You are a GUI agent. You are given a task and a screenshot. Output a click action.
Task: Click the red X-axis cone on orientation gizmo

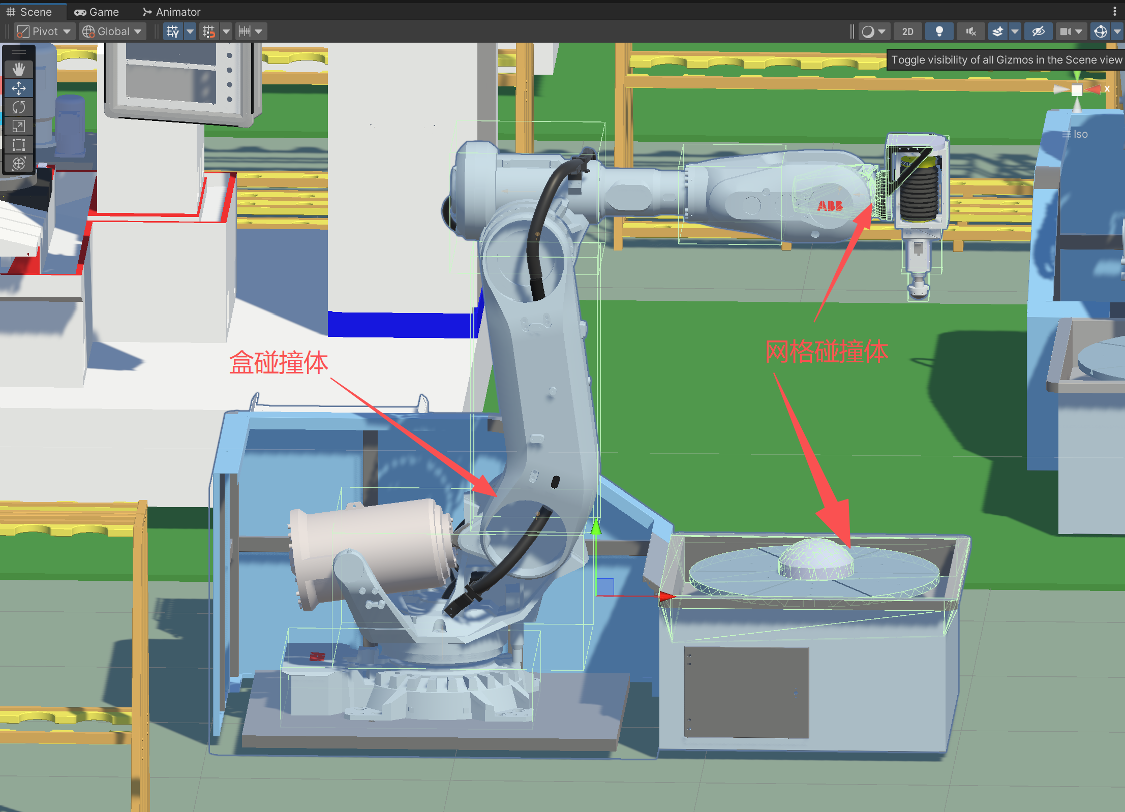[1093, 90]
